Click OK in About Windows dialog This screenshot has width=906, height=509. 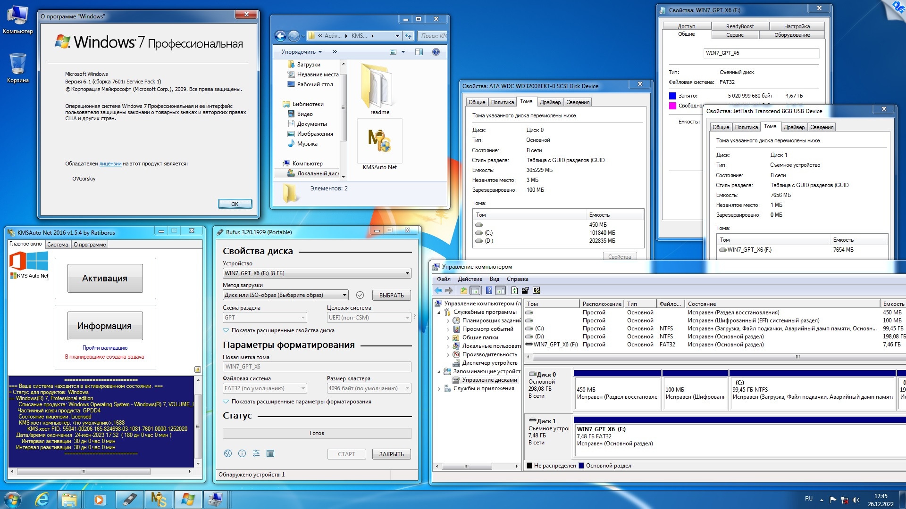[x=235, y=204]
